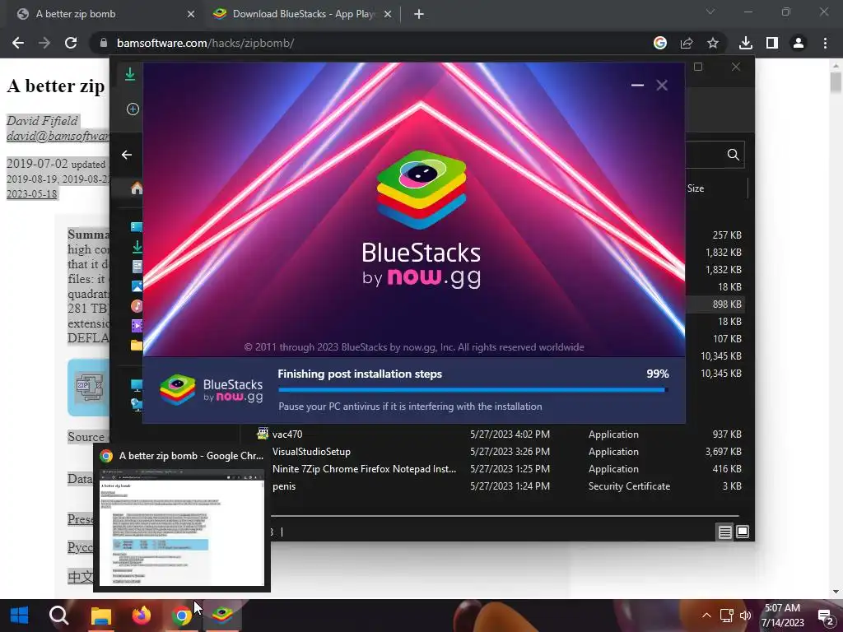Open the taskbar clock showing 5:07 AM
This screenshot has width=843, height=632.
click(783, 616)
